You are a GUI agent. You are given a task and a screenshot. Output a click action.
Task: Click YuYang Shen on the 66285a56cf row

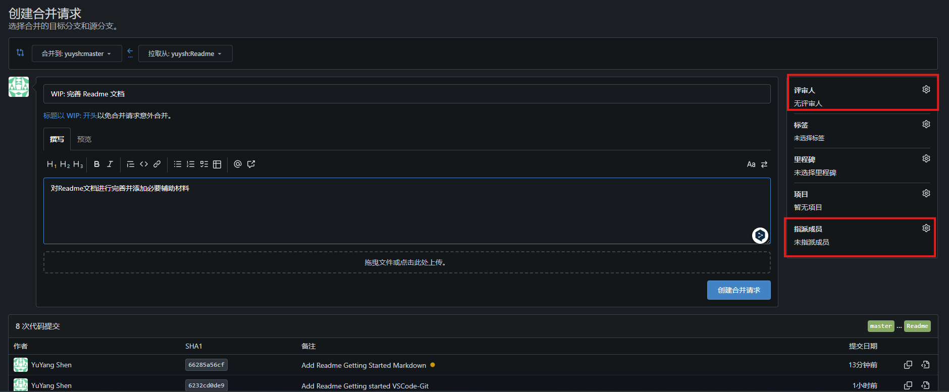51,365
